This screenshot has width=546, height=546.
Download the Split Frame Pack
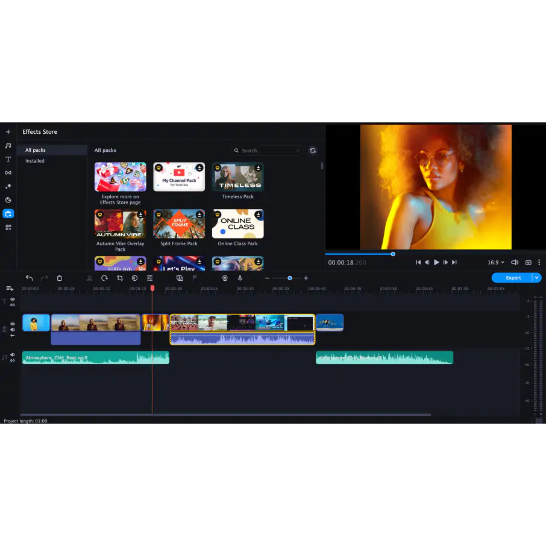[199, 215]
